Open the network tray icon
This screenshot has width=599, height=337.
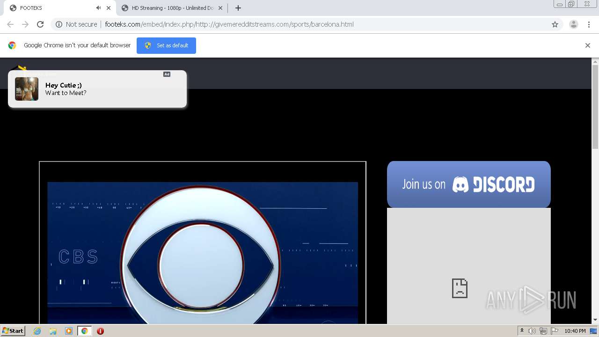[543, 331]
